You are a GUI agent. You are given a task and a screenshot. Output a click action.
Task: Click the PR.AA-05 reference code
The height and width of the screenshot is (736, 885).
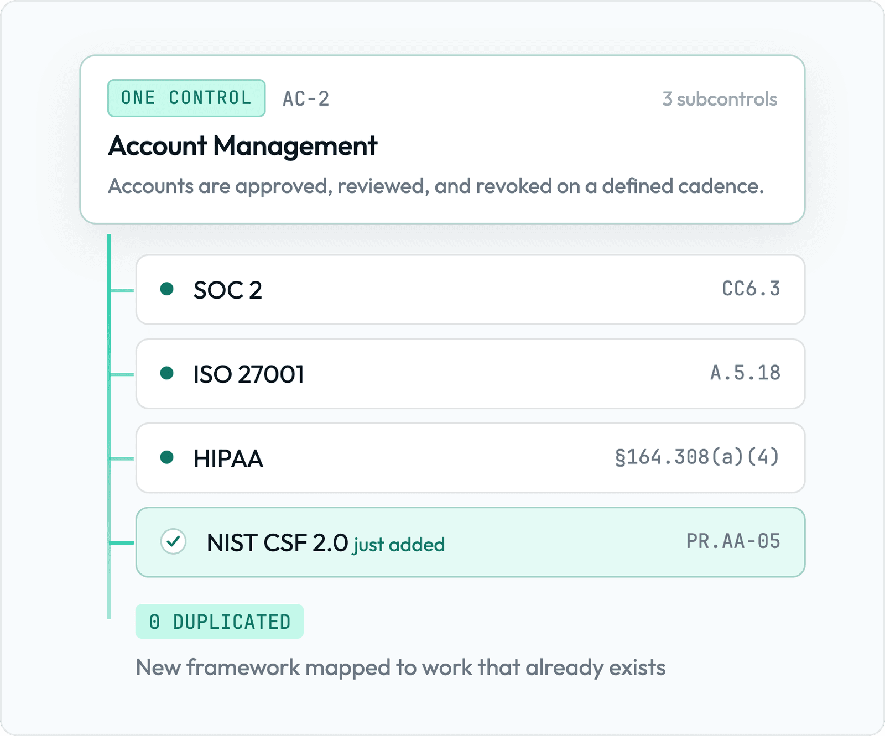(x=733, y=541)
